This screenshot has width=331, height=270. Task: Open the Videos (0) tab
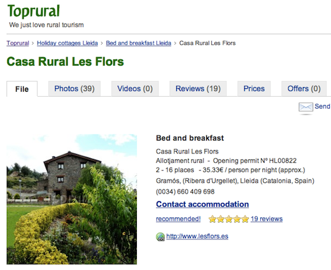(135, 89)
